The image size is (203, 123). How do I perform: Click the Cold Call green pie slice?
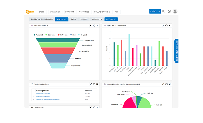coord(145,104)
